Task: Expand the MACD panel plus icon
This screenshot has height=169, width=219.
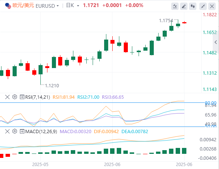Action: click(x=22, y=131)
